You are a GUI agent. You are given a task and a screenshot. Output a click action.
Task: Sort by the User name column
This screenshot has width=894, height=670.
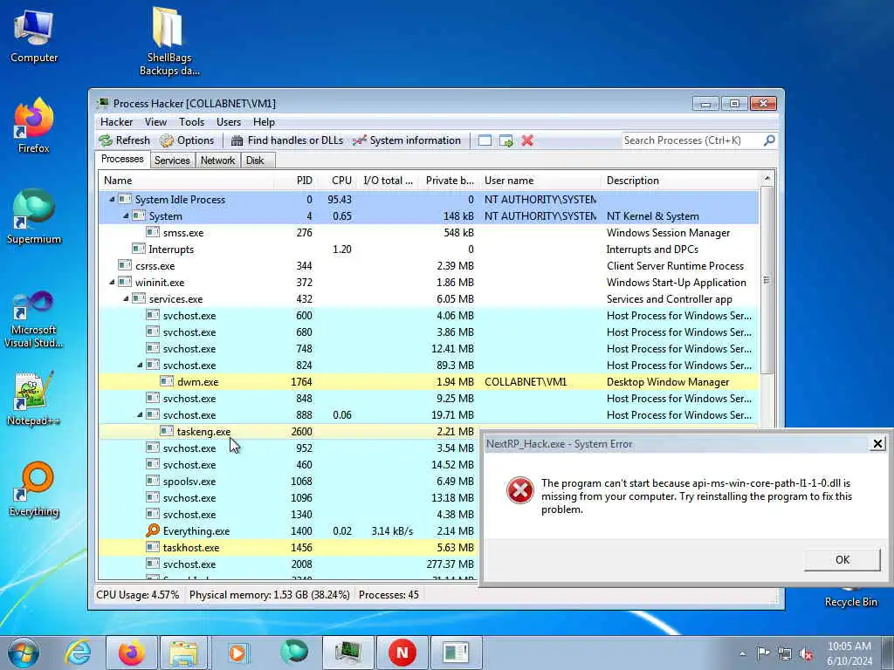[540, 181]
